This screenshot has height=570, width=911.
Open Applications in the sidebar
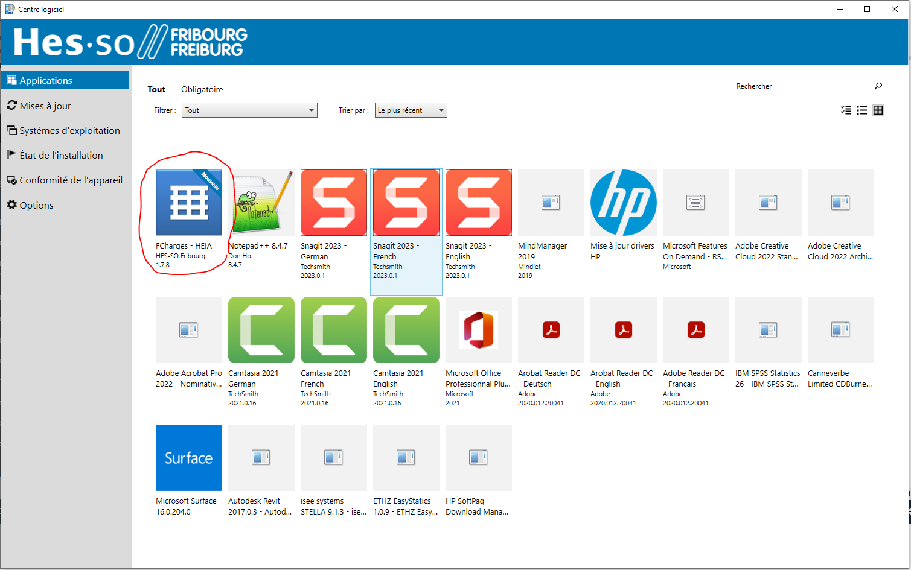(65, 80)
